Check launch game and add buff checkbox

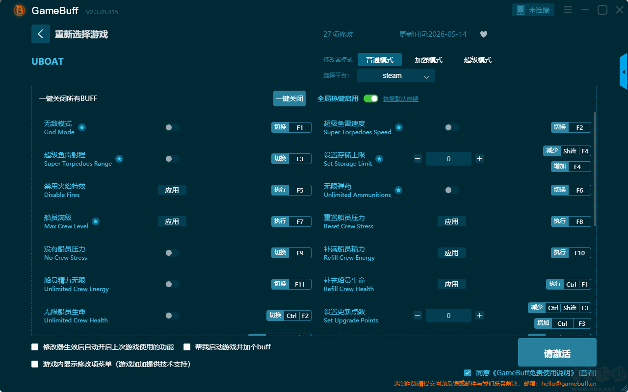point(187,347)
